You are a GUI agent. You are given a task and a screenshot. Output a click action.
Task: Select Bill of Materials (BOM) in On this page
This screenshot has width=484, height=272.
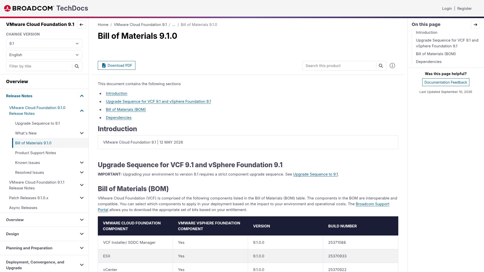tap(436, 54)
